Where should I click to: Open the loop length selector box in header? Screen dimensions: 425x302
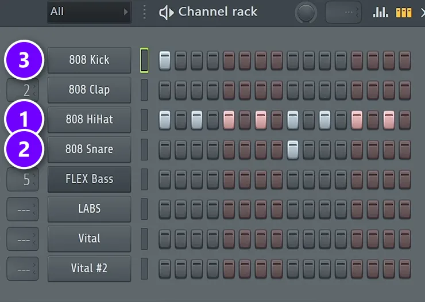tap(343, 12)
